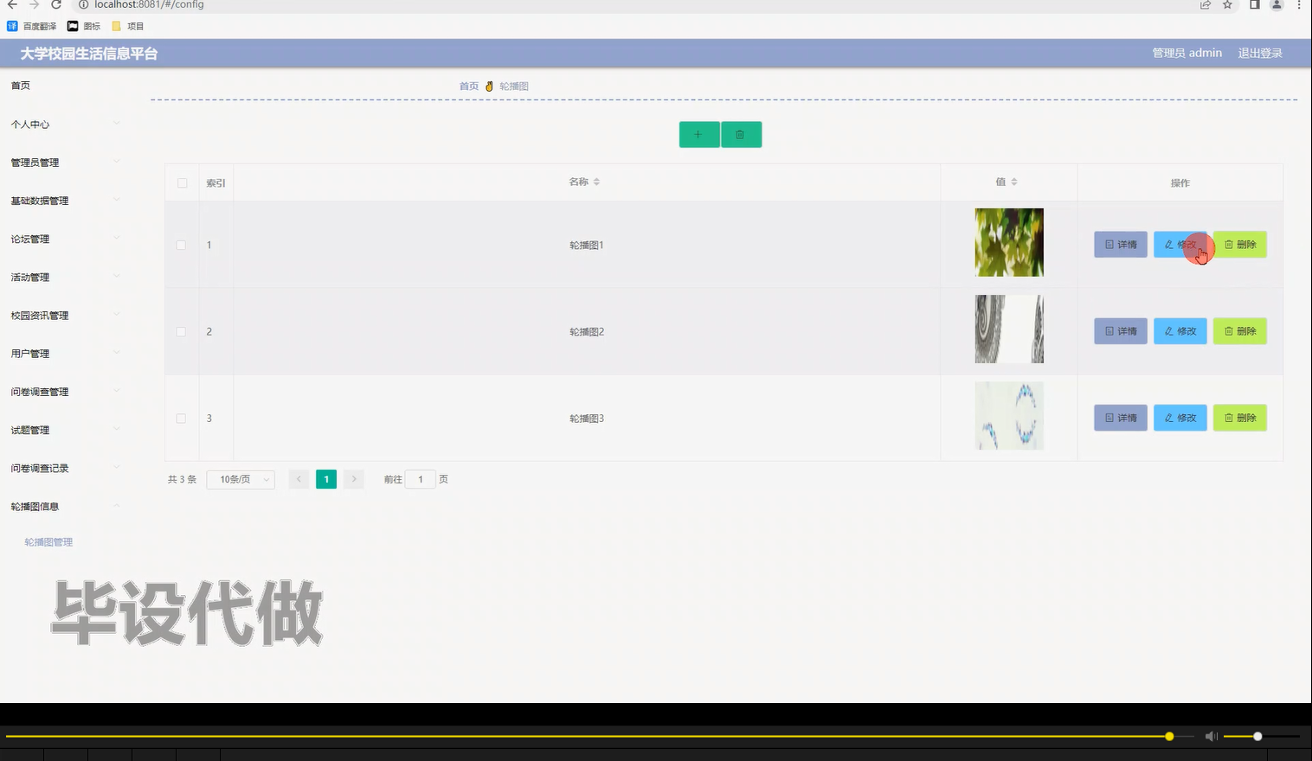Viewport: 1312px width, 761px height.
Task: Bookmark page with star icon
Action: (x=1227, y=5)
